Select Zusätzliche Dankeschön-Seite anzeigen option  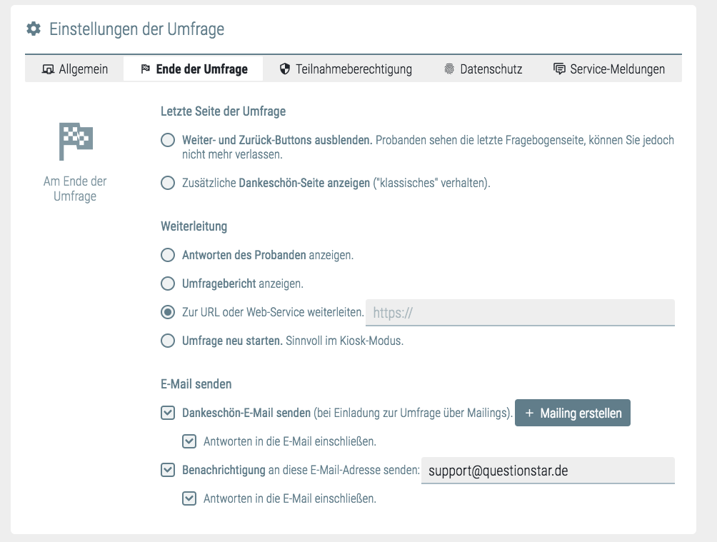click(x=168, y=183)
